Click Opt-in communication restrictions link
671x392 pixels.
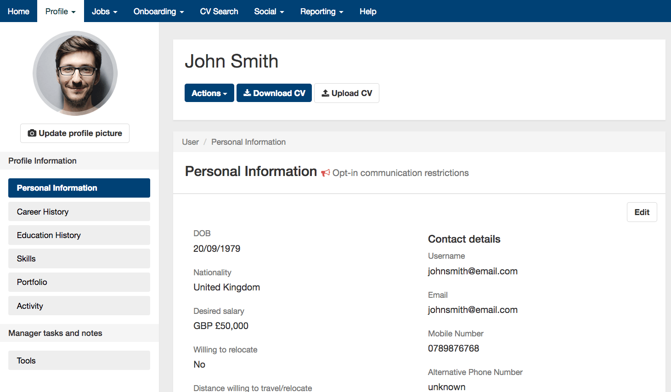400,173
